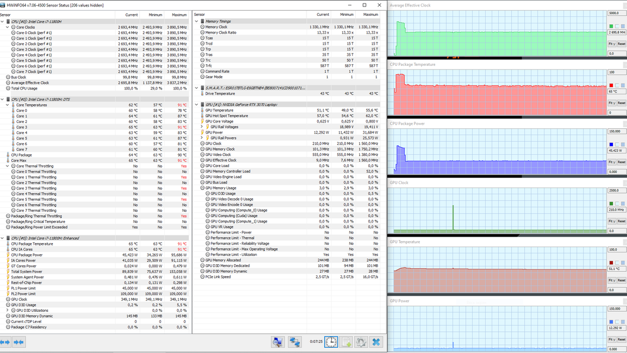Select the Average Effective Clock row
The width and height of the screenshot is (627, 353).
pos(94,83)
